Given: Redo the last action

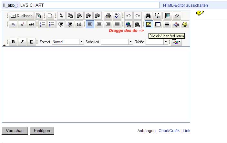Looking at the screenshot, I should 137,15.
